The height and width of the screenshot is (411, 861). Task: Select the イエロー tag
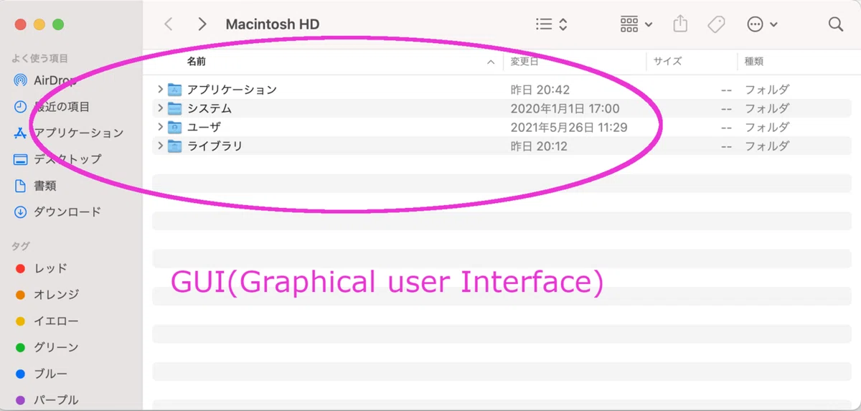point(47,321)
